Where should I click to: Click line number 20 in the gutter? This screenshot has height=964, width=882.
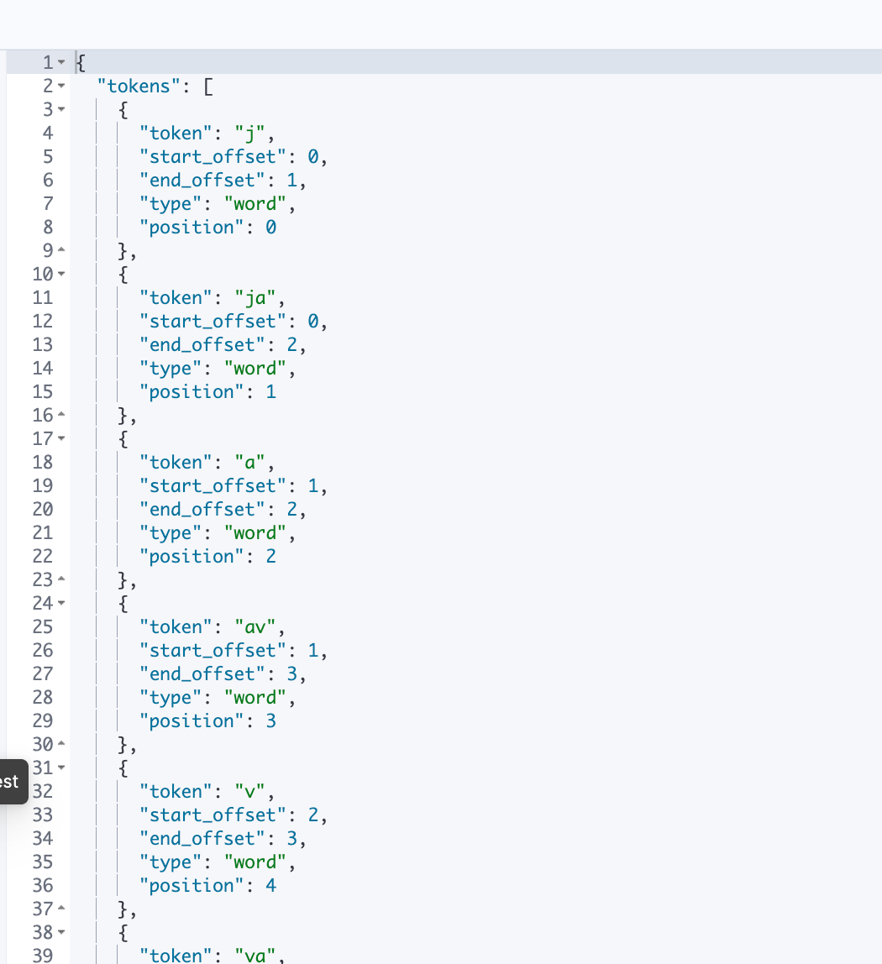43,509
